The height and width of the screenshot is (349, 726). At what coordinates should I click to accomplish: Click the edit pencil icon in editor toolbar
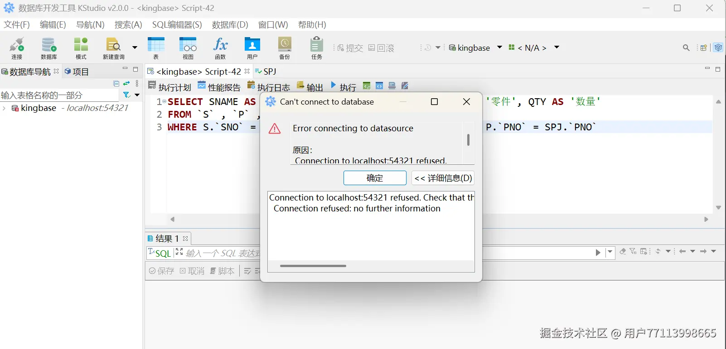point(405,86)
